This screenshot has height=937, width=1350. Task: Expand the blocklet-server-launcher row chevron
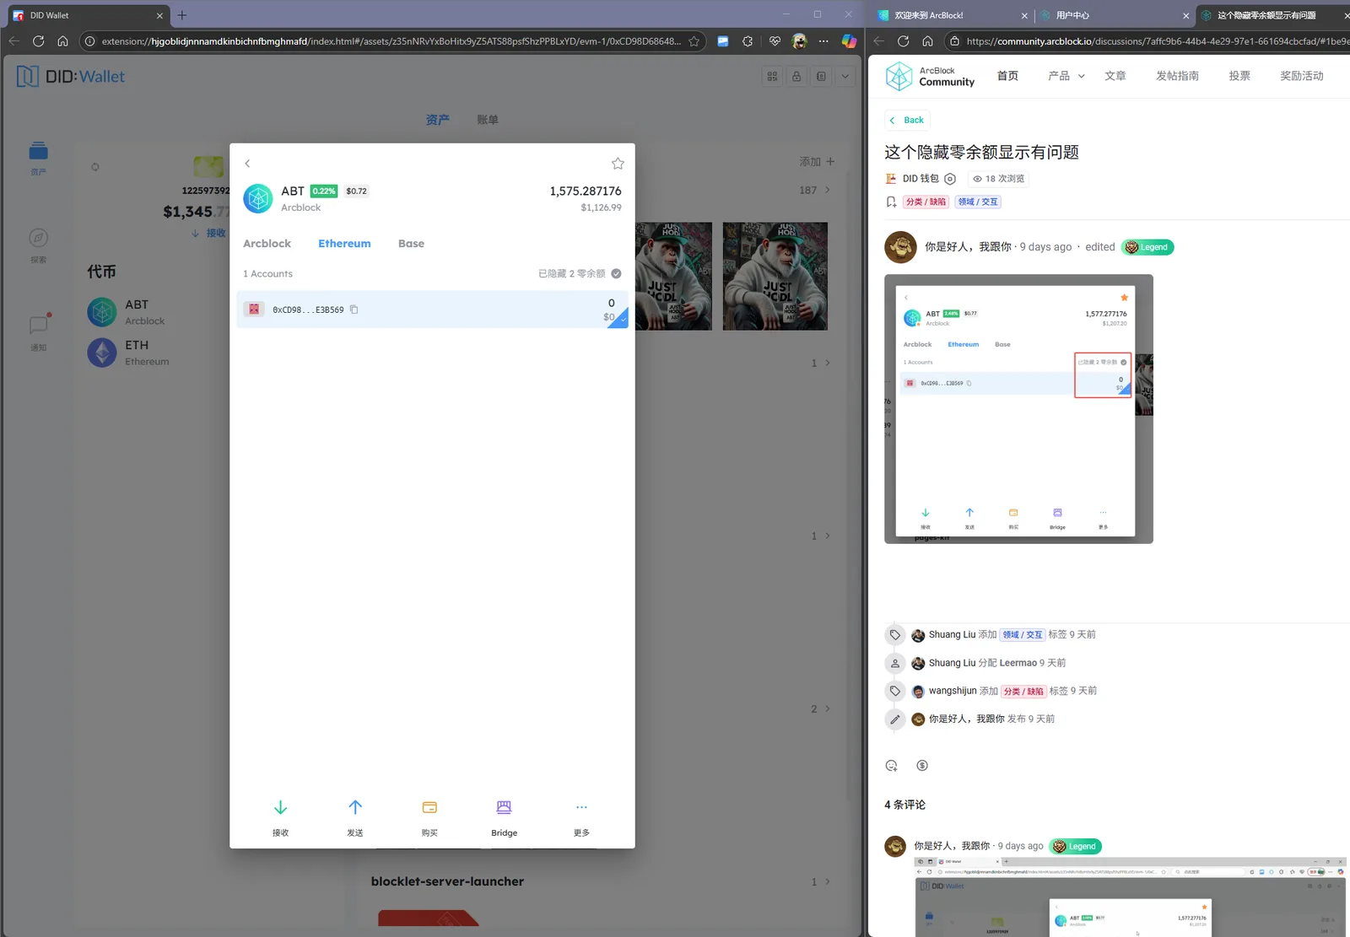coord(827,881)
